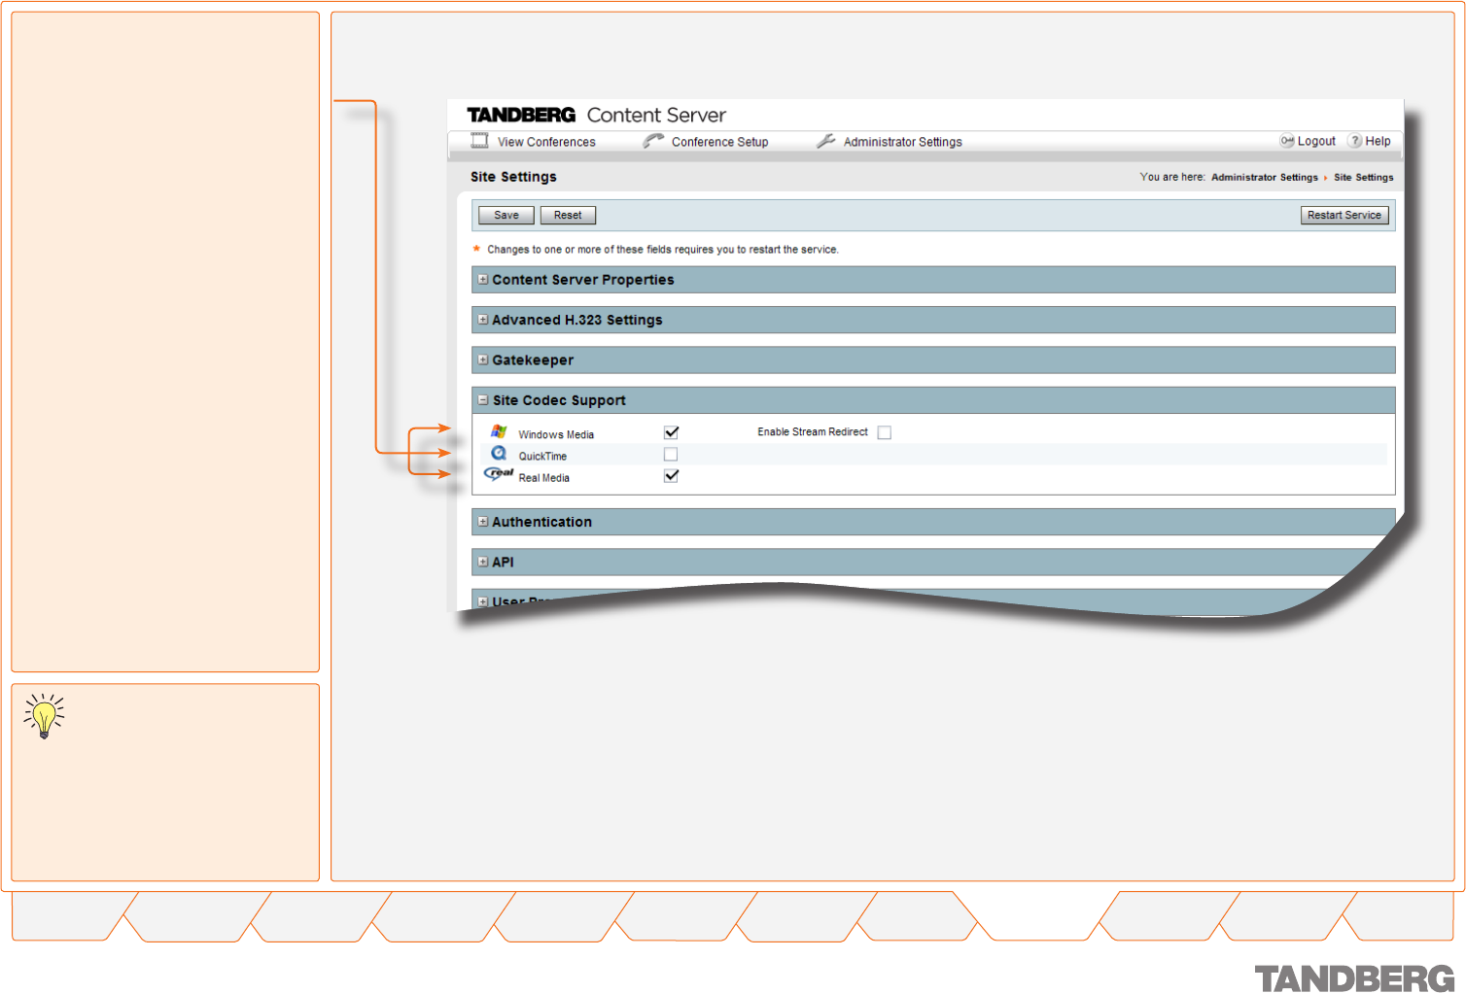Enable the QuickTime codec checkbox
This screenshot has height=993, width=1466.
[x=671, y=454]
